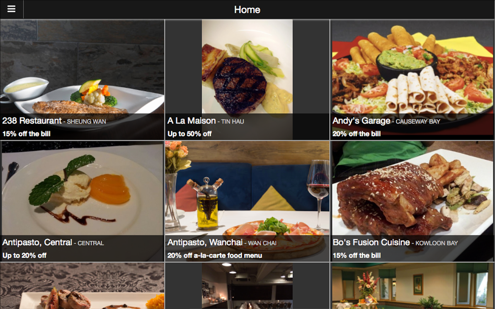Open the hamburger menu icon
This screenshot has width=495, height=309.
12,9
